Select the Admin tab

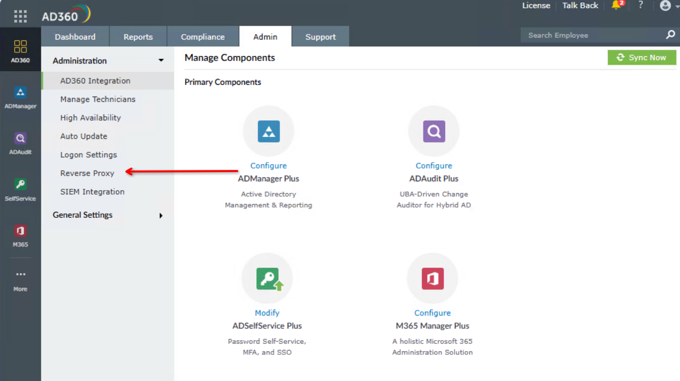coord(265,37)
